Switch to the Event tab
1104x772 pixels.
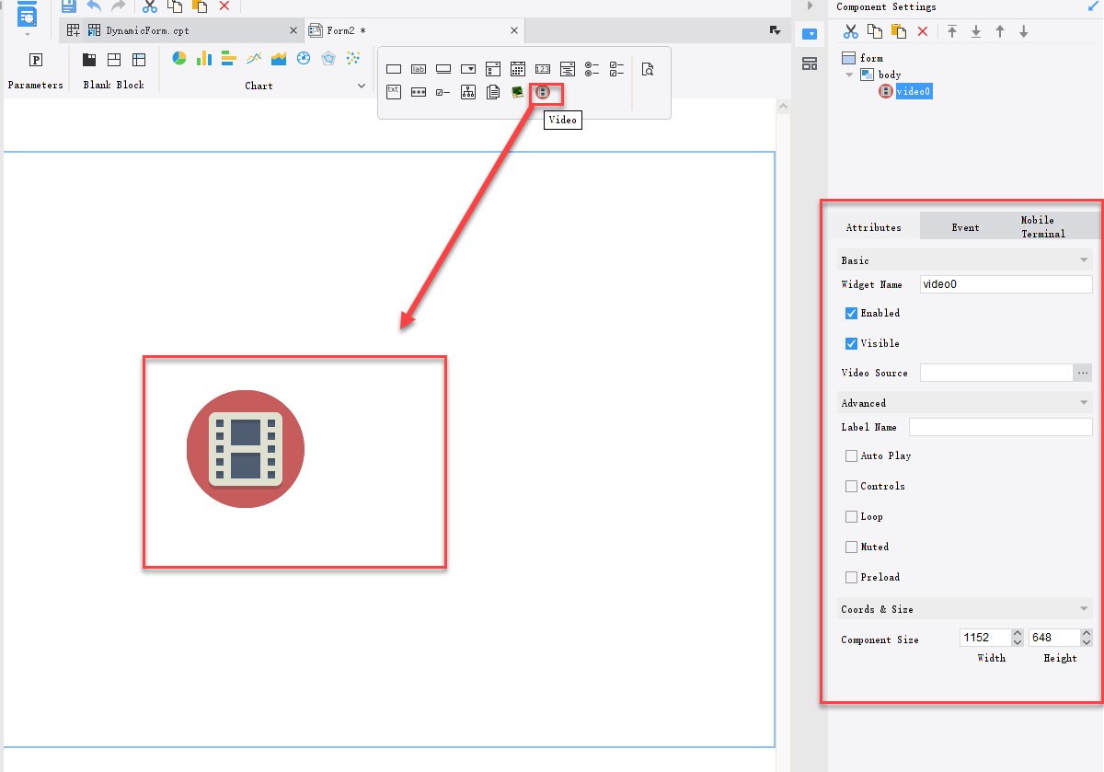[x=965, y=227]
